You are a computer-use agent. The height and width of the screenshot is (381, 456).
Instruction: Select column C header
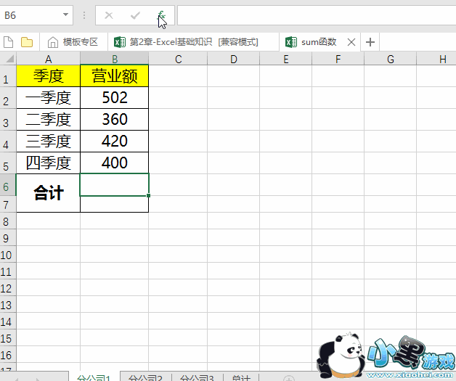(179, 60)
